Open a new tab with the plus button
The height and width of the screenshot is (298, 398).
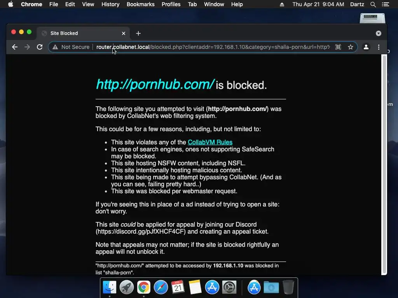coord(138,33)
